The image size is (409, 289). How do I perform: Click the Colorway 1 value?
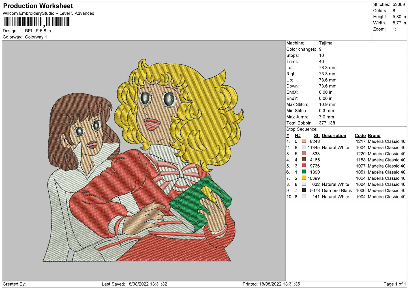[36, 37]
